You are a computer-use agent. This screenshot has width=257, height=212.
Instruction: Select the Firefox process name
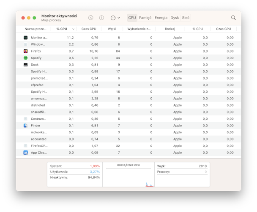click(36, 51)
